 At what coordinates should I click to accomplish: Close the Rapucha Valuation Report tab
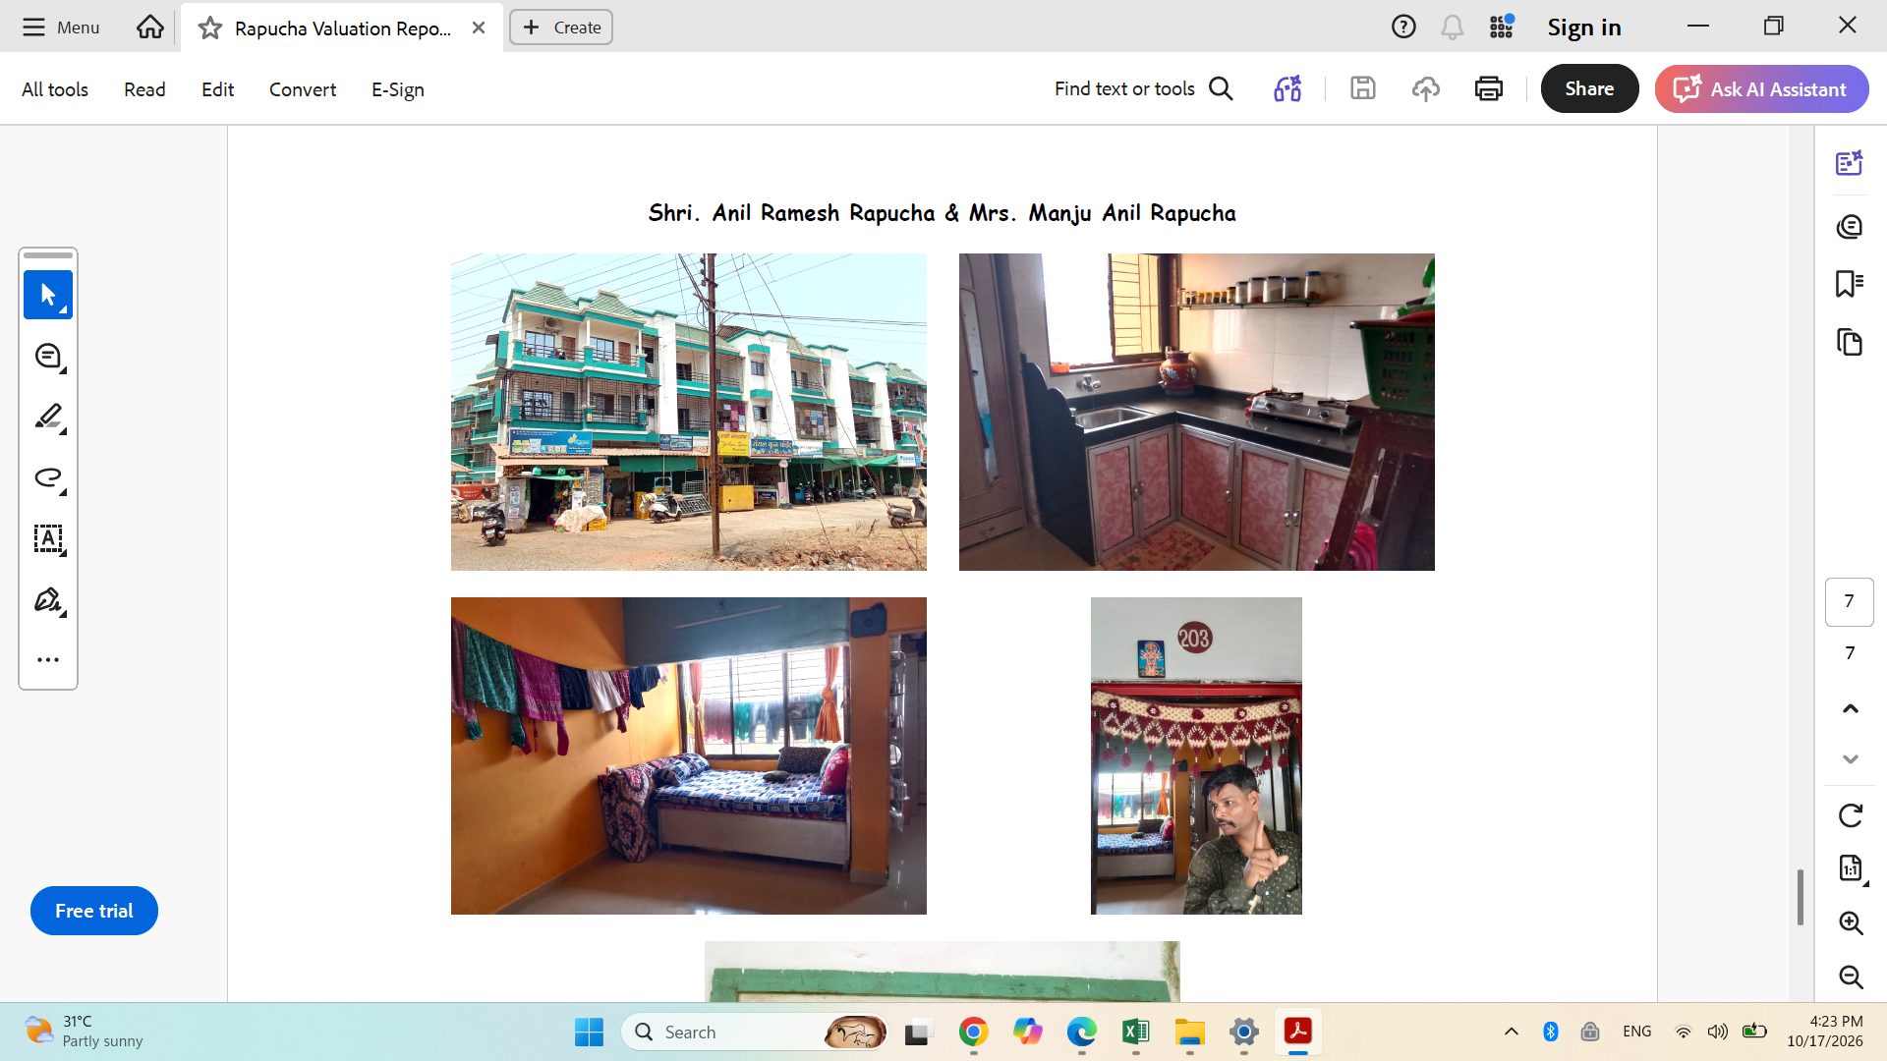click(x=479, y=28)
